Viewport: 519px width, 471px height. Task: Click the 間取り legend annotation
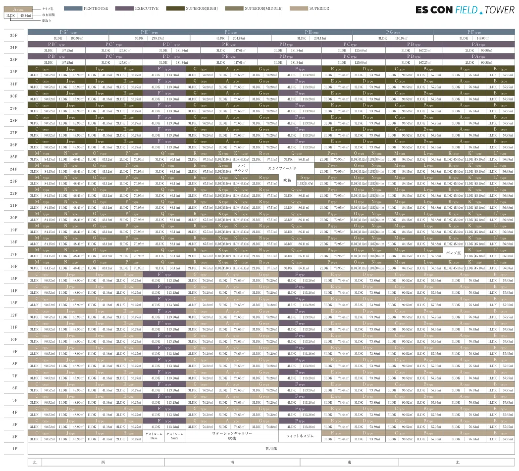(x=47, y=20)
